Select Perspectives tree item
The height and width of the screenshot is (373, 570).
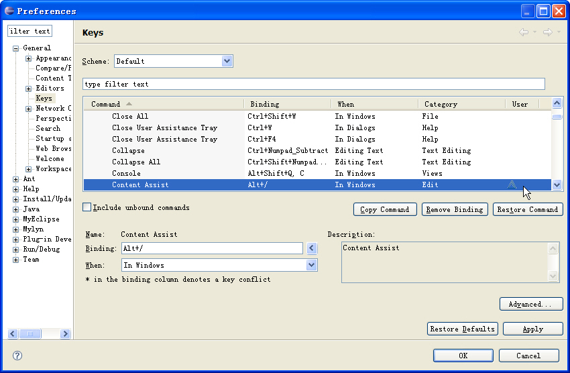coord(53,119)
